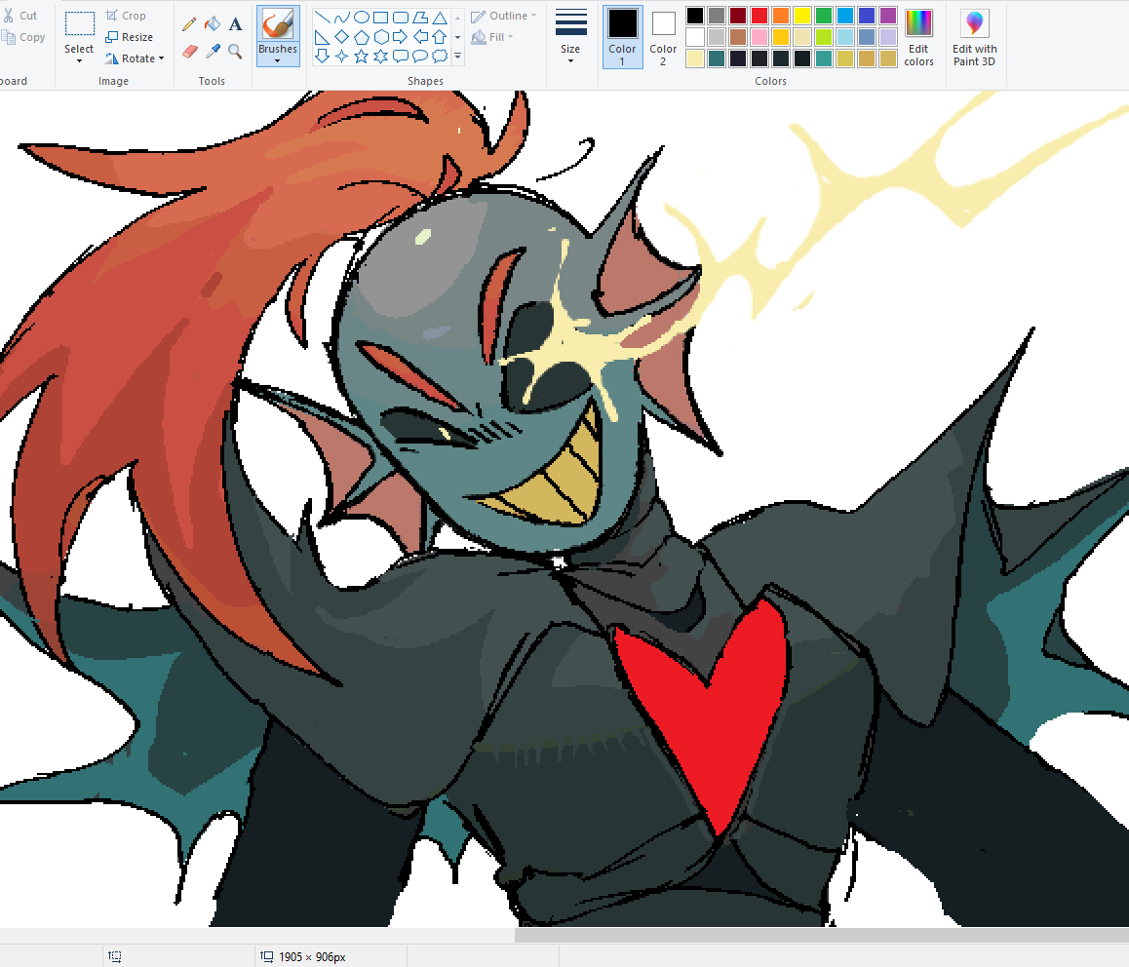Pick the red color swatch
This screenshot has height=967, width=1129.
tap(759, 16)
